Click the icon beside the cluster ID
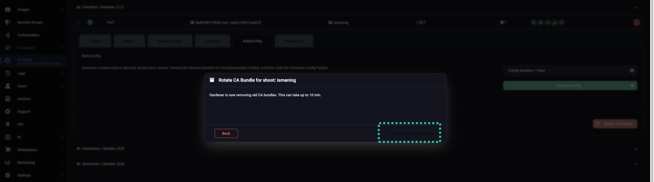 click(192, 22)
